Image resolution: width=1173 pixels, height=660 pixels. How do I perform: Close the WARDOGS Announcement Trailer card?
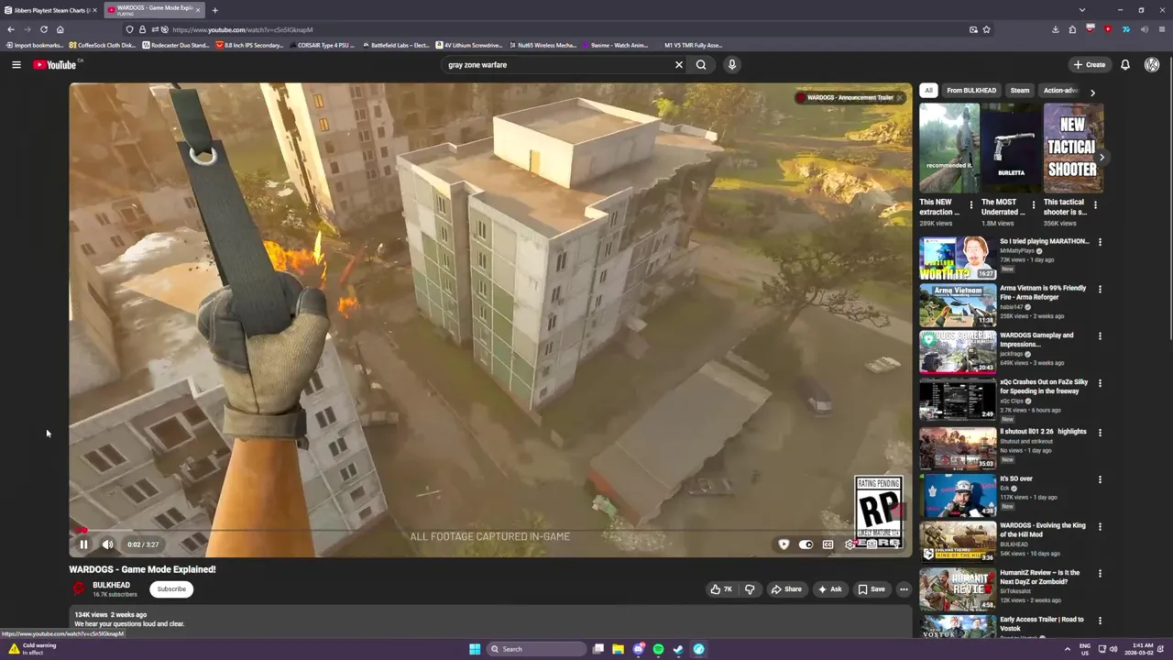(899, 97)
